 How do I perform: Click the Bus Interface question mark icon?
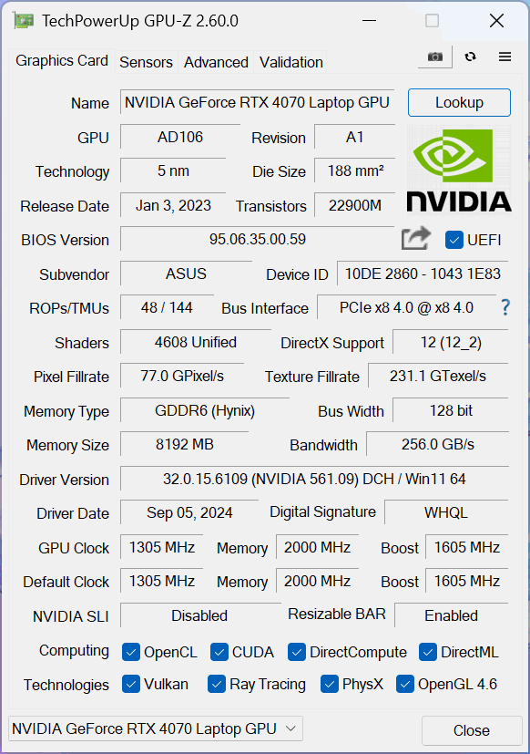(505, 307)
